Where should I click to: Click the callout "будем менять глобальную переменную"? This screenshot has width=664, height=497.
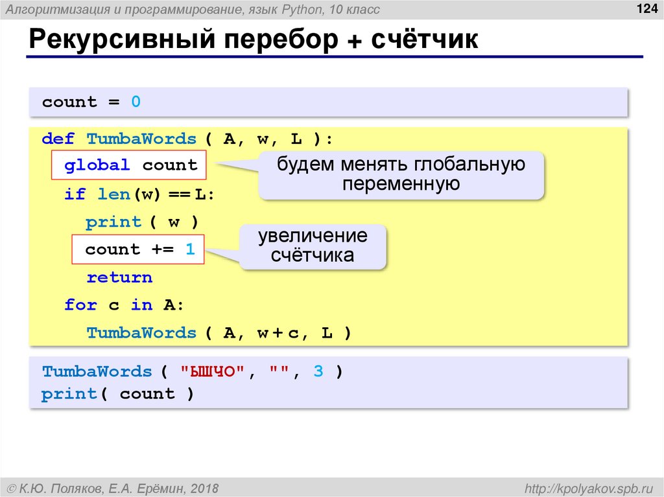pyautogui.click(x=401, y=174)
